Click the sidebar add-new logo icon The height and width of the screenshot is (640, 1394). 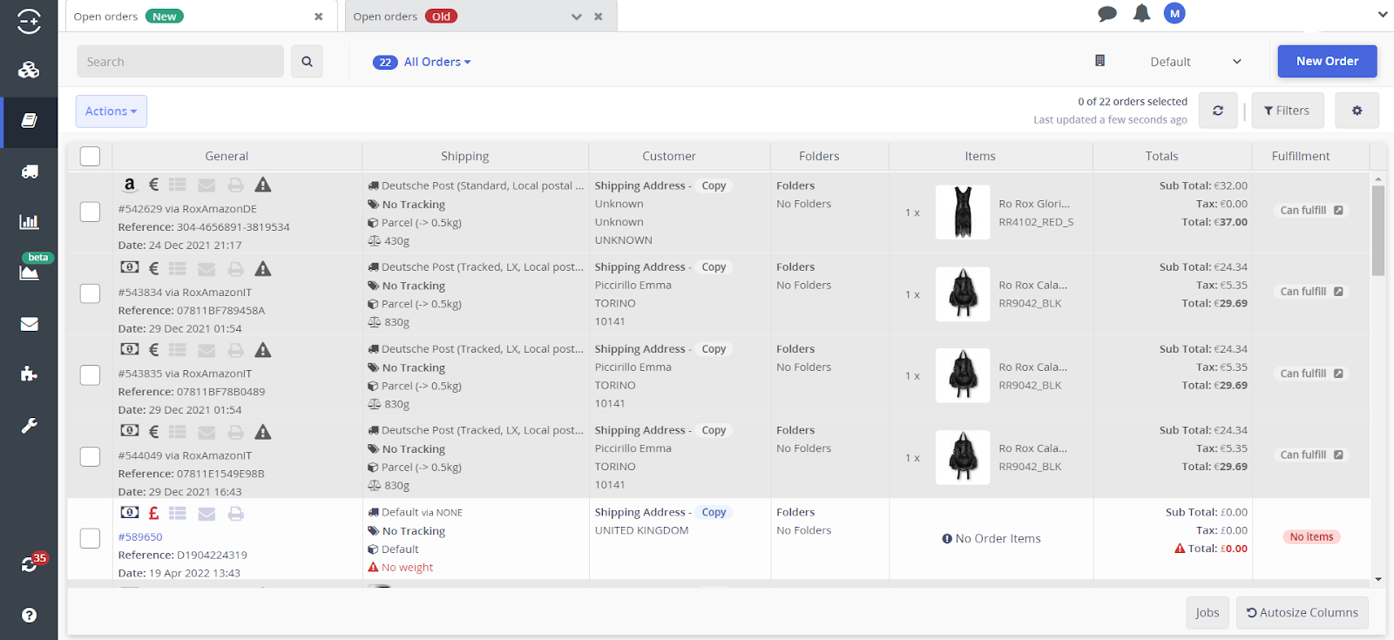coord(29,20)
